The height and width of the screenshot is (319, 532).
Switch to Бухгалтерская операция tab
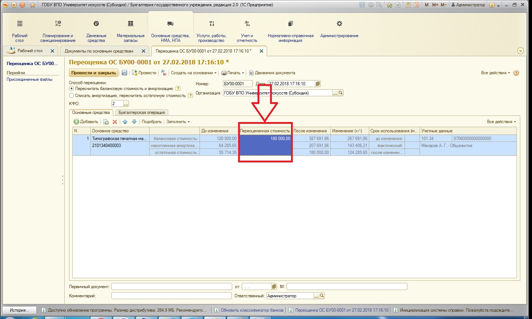[x=142, y=112]
